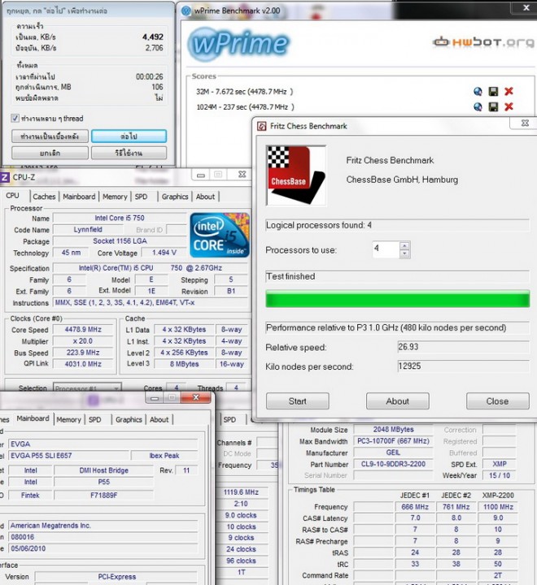Click the QPI Link value 4031.0 MHz
Screen dimensions: 537x585
coord(83,364)
